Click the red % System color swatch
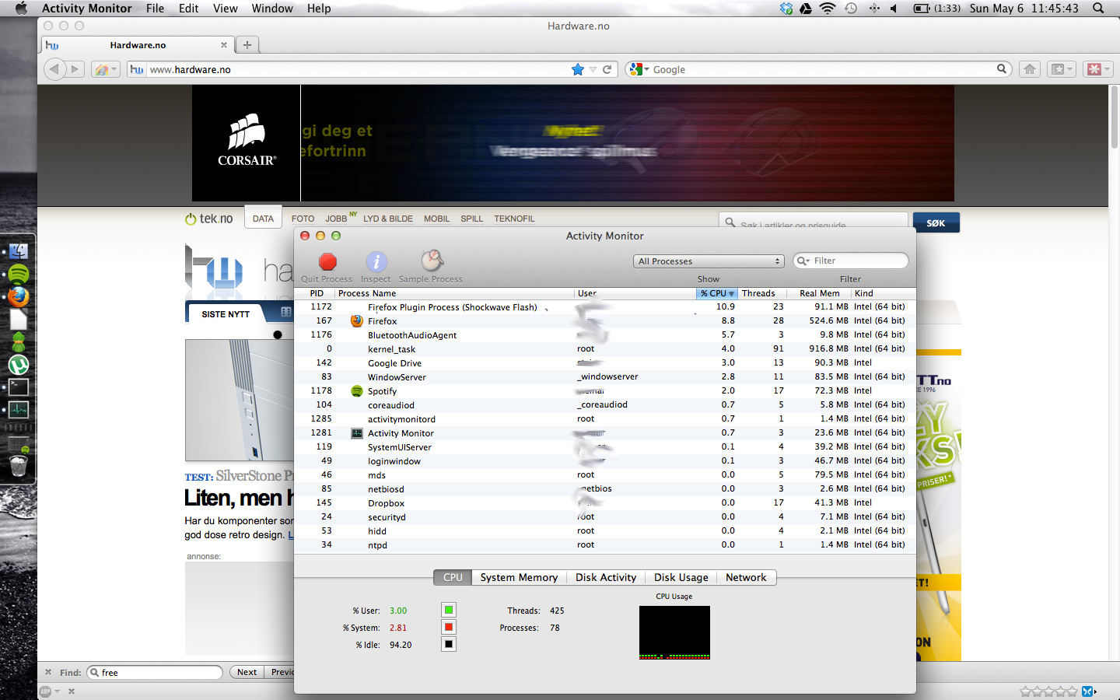The image size is (1120, 700). pos(449,627)
